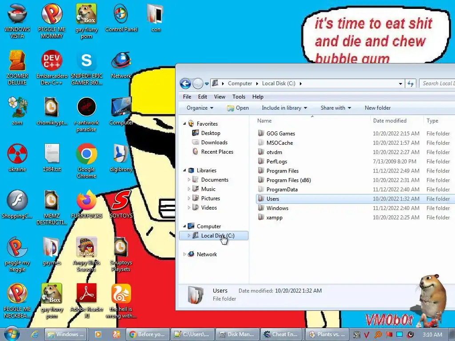Viewport: 455px width, 341px height.
Task: Open the SOYTOYS desktop icon
Action: point(121,204)
